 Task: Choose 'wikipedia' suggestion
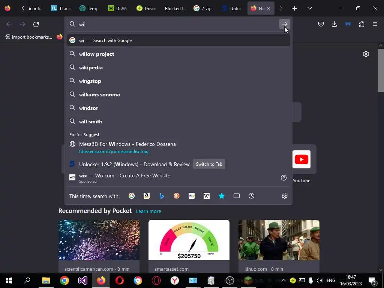pos(178,67)
